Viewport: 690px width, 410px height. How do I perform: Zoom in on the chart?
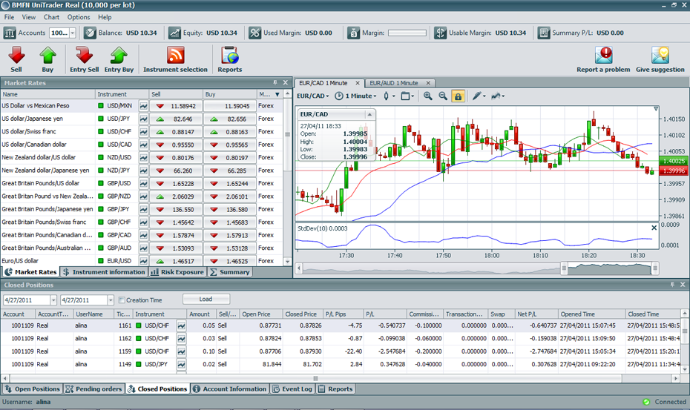pyautogui.click(x=428, y=96)
